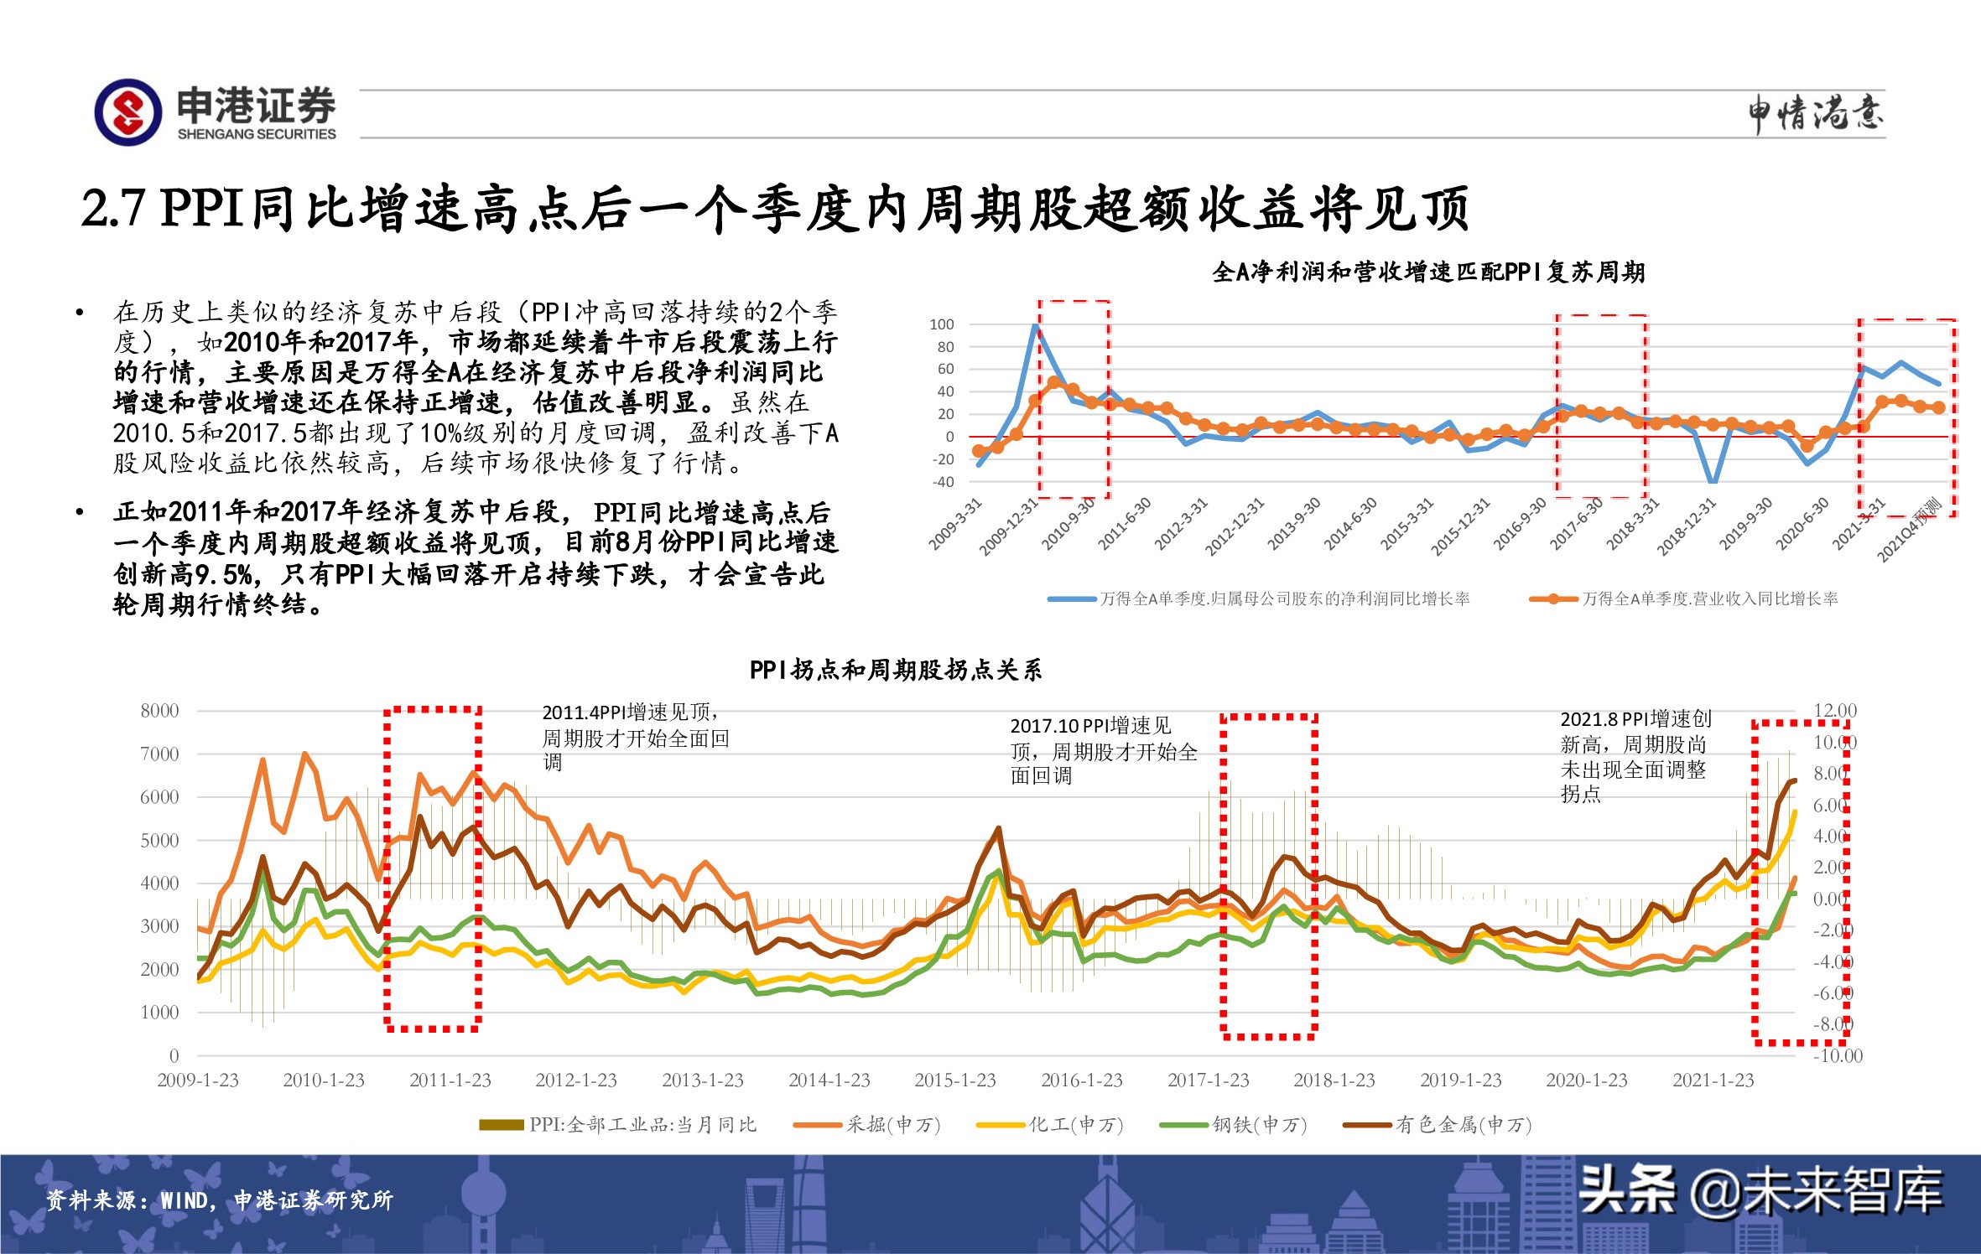
Task: Click the x-axis label 2018-1-23
Action: click(x=1334, y=1080)
